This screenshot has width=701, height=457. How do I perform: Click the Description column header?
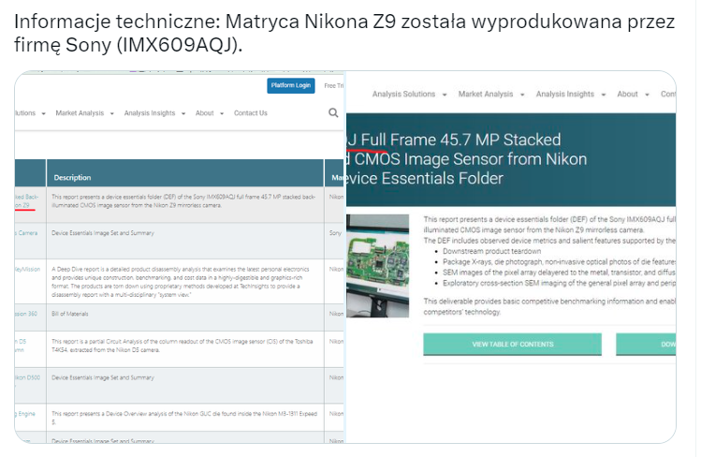coord(72,178)
